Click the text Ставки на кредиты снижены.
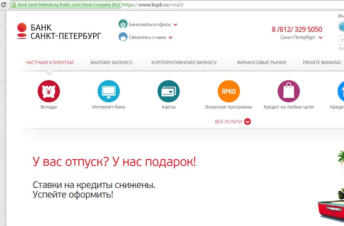This screenshot has height=226, width=344. pyautogui.click(x=94, y=185)
